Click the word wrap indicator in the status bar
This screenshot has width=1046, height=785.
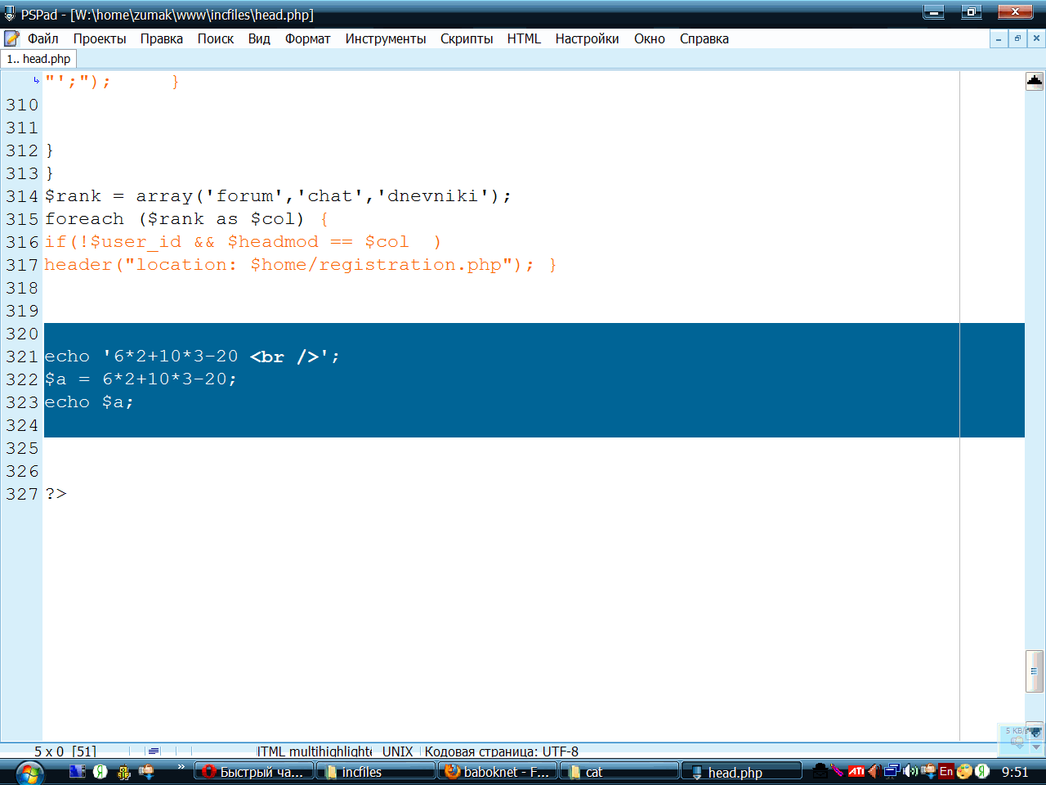click(154, 751)
